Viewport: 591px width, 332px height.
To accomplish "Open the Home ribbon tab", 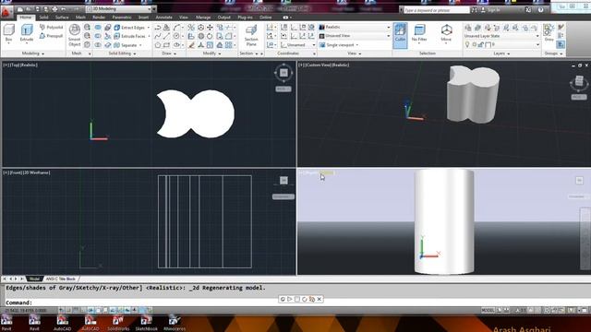I will coord(26,18).
